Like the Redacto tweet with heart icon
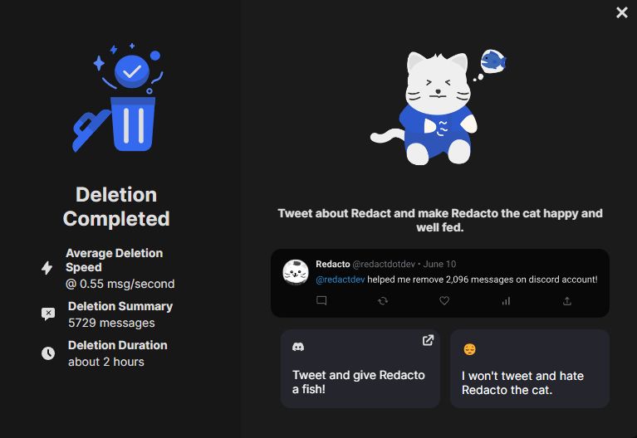The width and height of the screenshot is (637, 438). [444, 301]
